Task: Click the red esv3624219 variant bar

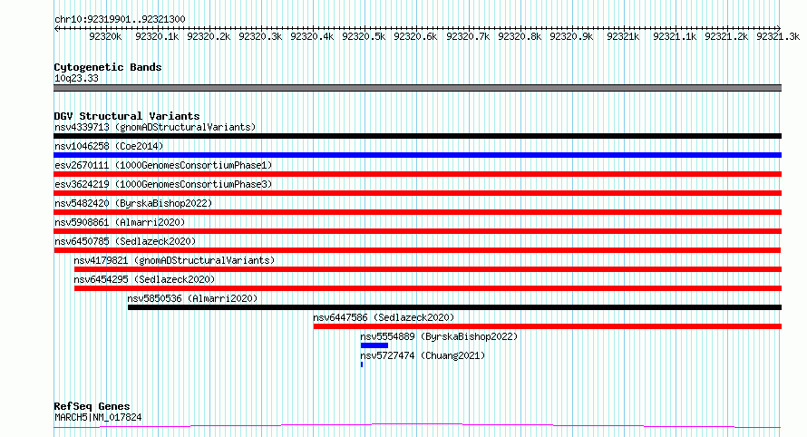Action: (417, 193)
